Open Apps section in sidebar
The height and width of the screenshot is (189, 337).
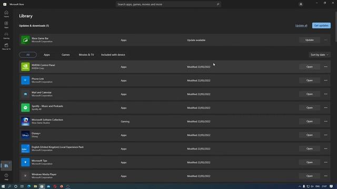coord(6,25)
